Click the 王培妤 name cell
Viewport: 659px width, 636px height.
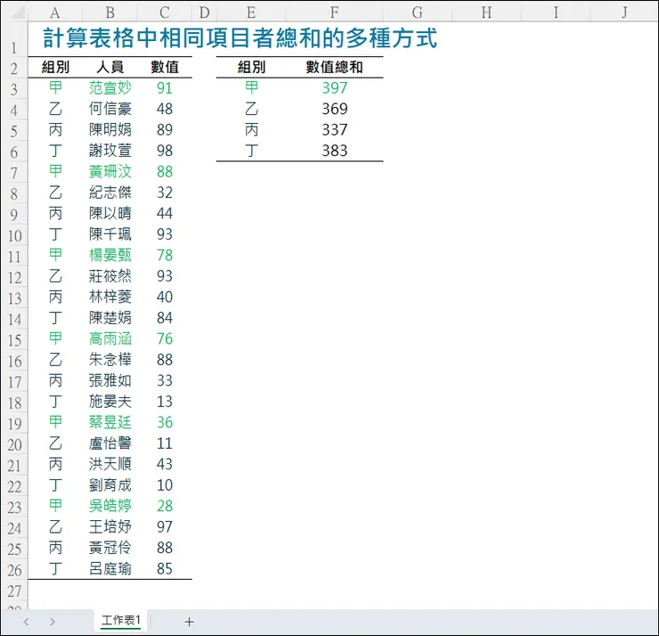(x=110, y=526)
